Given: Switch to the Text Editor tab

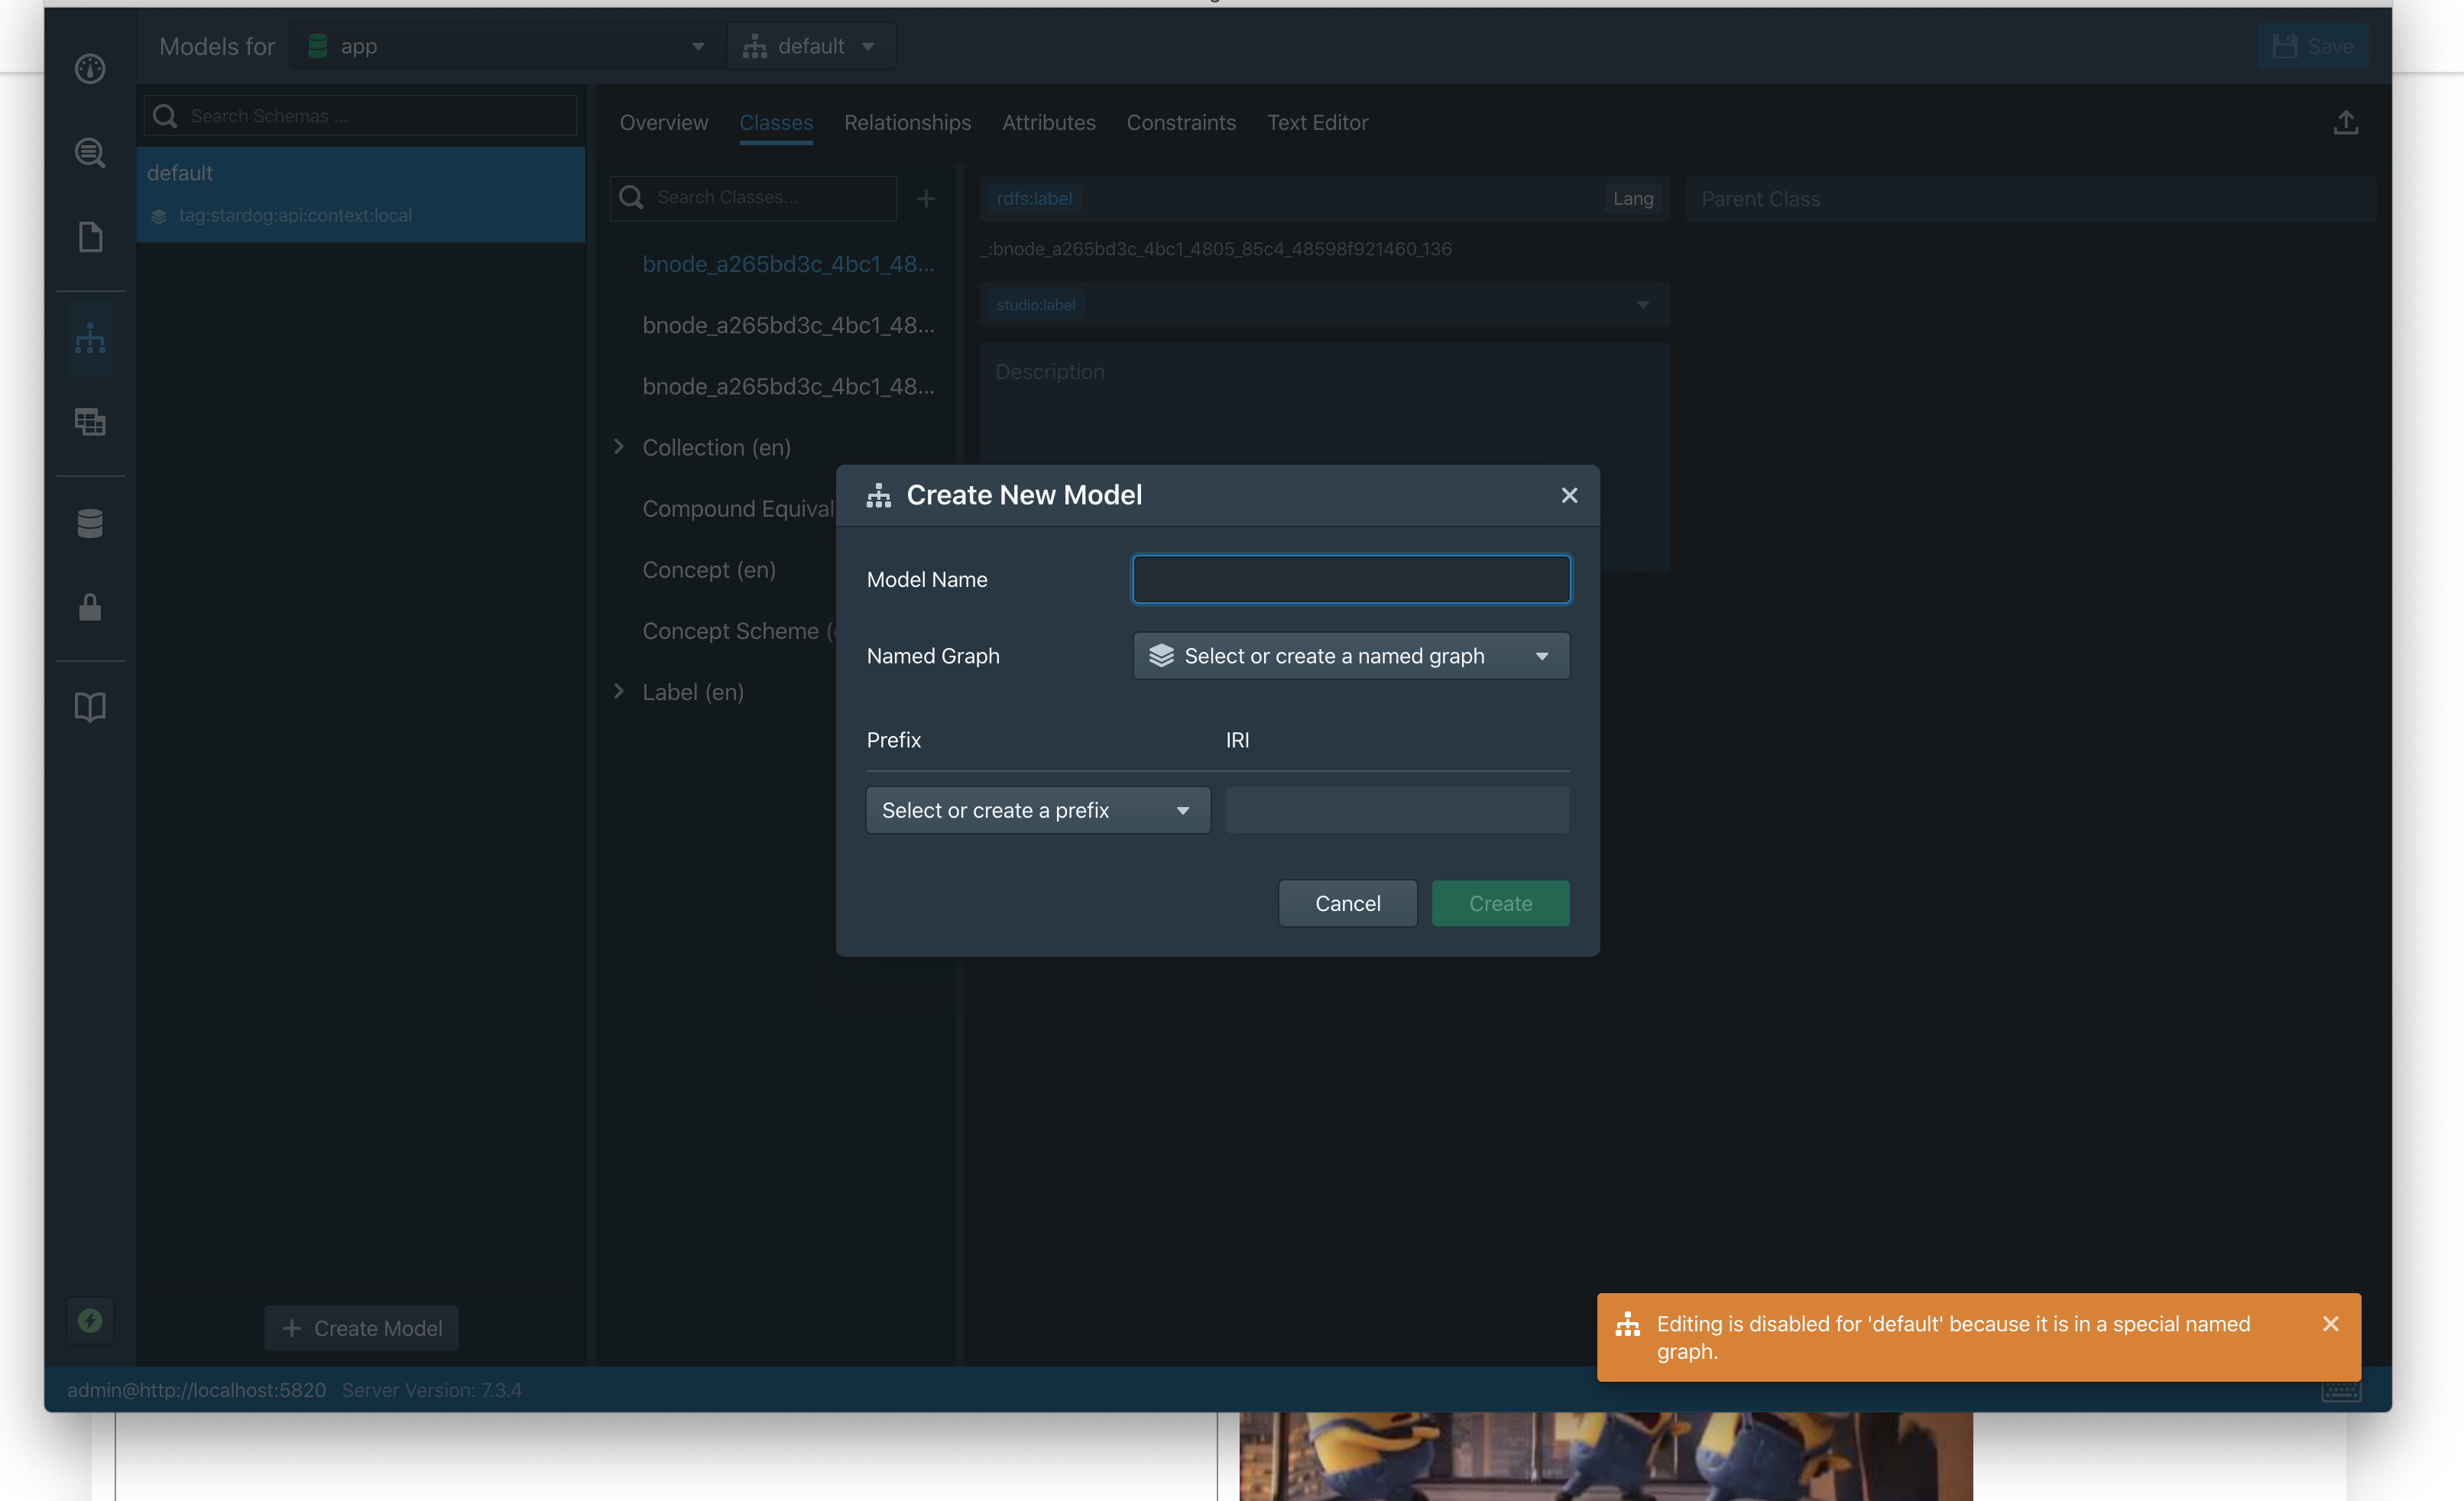Looking at the screenshot, I should pos(1317,123).
